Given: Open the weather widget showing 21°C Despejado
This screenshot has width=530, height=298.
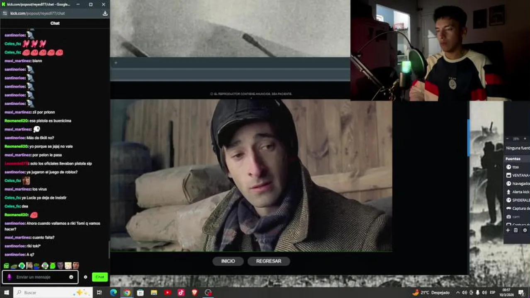Looking at the screenshot, I should (430, 293).
